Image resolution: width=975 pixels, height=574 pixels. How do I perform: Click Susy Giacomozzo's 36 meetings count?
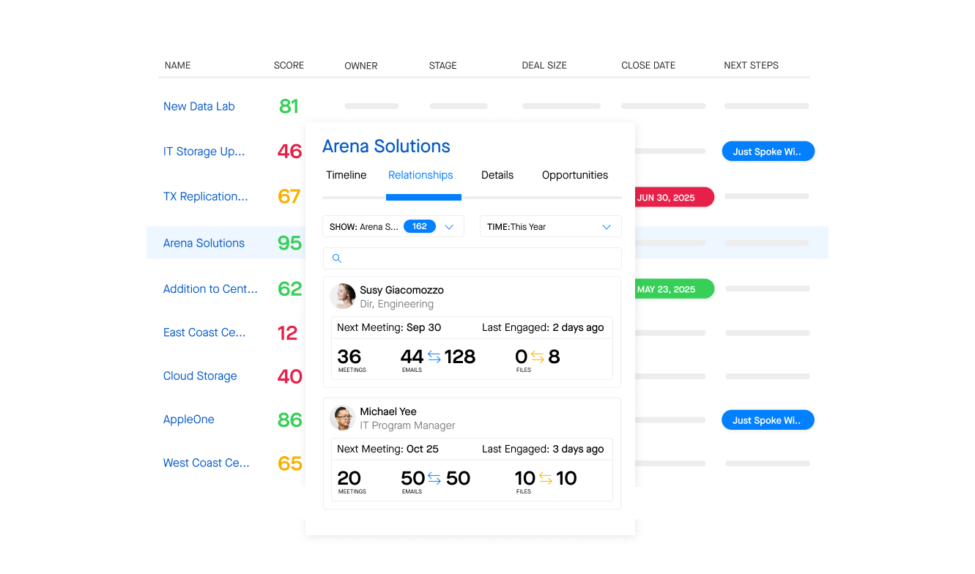349,357
